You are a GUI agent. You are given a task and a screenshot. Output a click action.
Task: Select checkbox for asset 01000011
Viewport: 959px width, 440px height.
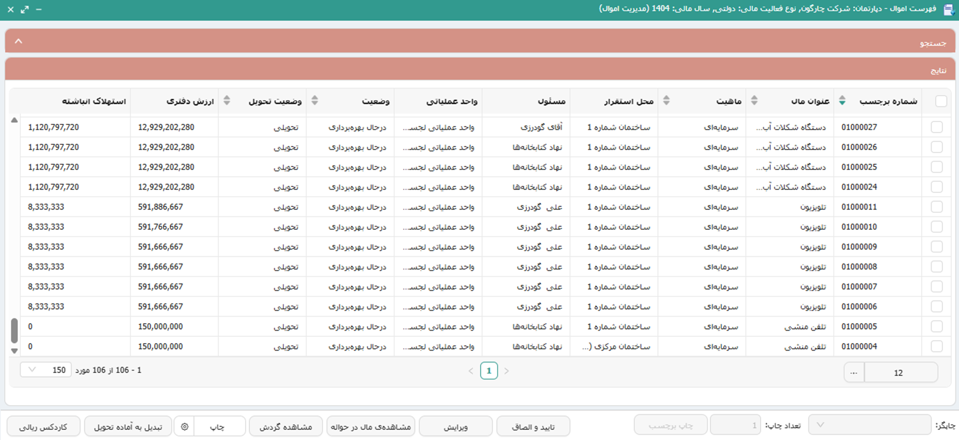[937, 207]
